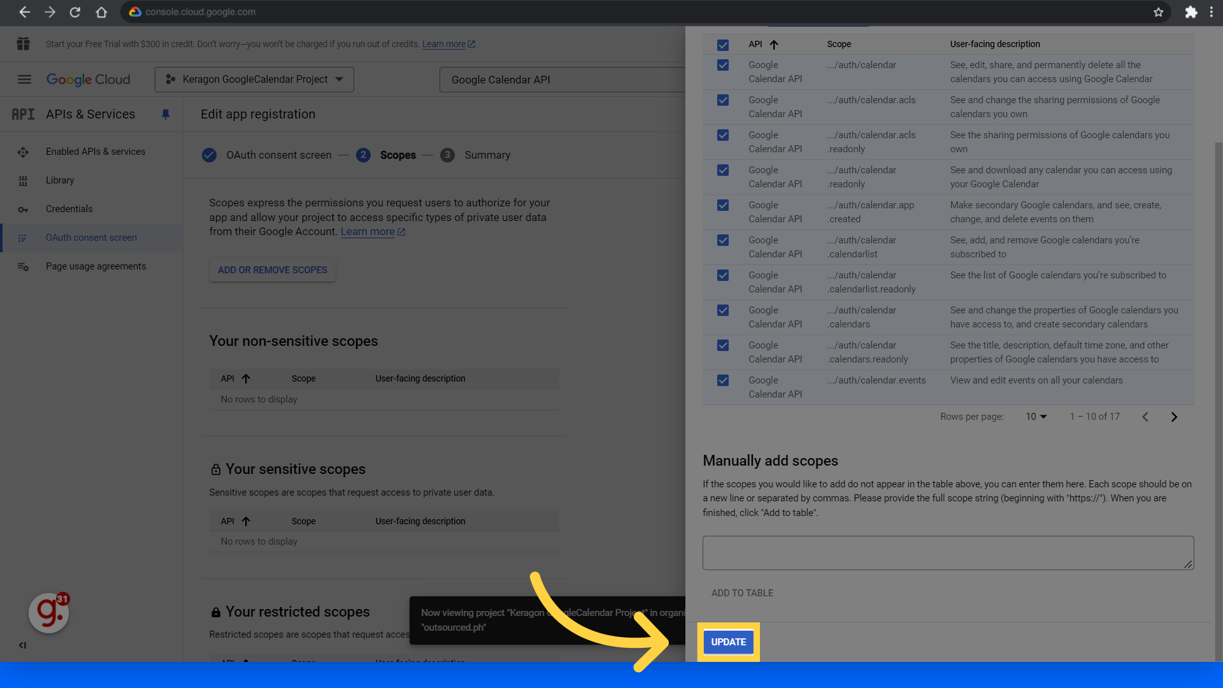The image size is (1223, 688).
Task: Uncheck the calendar.readonly scope
Action: pos(723,170)
